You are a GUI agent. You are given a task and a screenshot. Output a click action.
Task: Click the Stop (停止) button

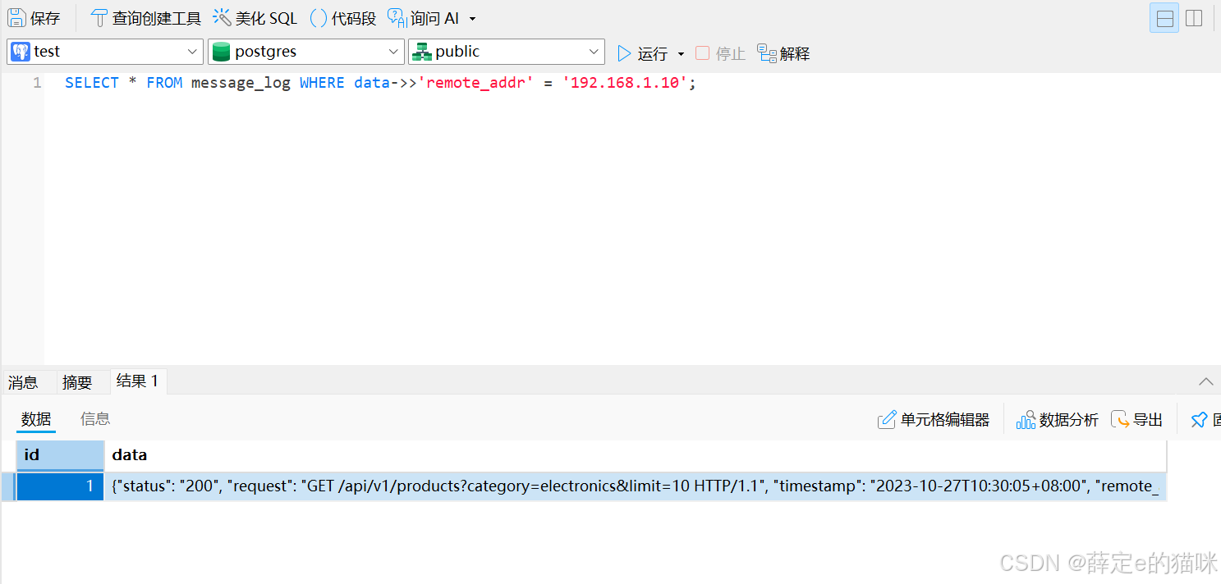point(720,53)
